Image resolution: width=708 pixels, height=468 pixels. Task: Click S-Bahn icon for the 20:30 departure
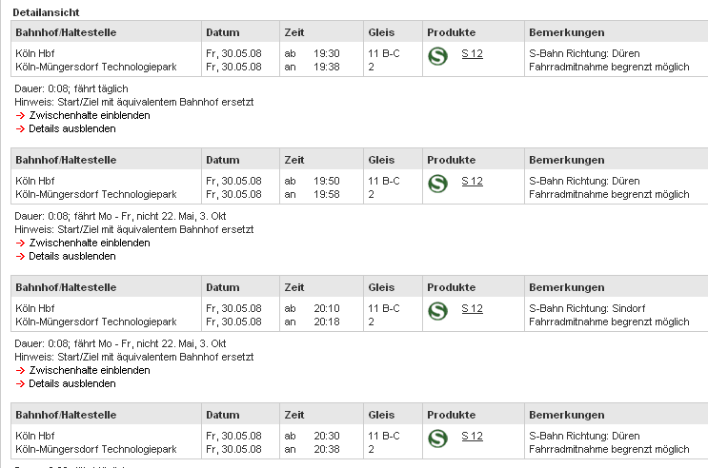tap(437, 439)
